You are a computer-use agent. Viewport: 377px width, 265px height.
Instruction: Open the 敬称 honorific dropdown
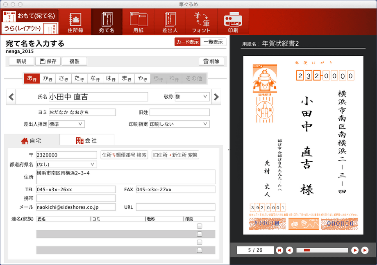(192, 97)
